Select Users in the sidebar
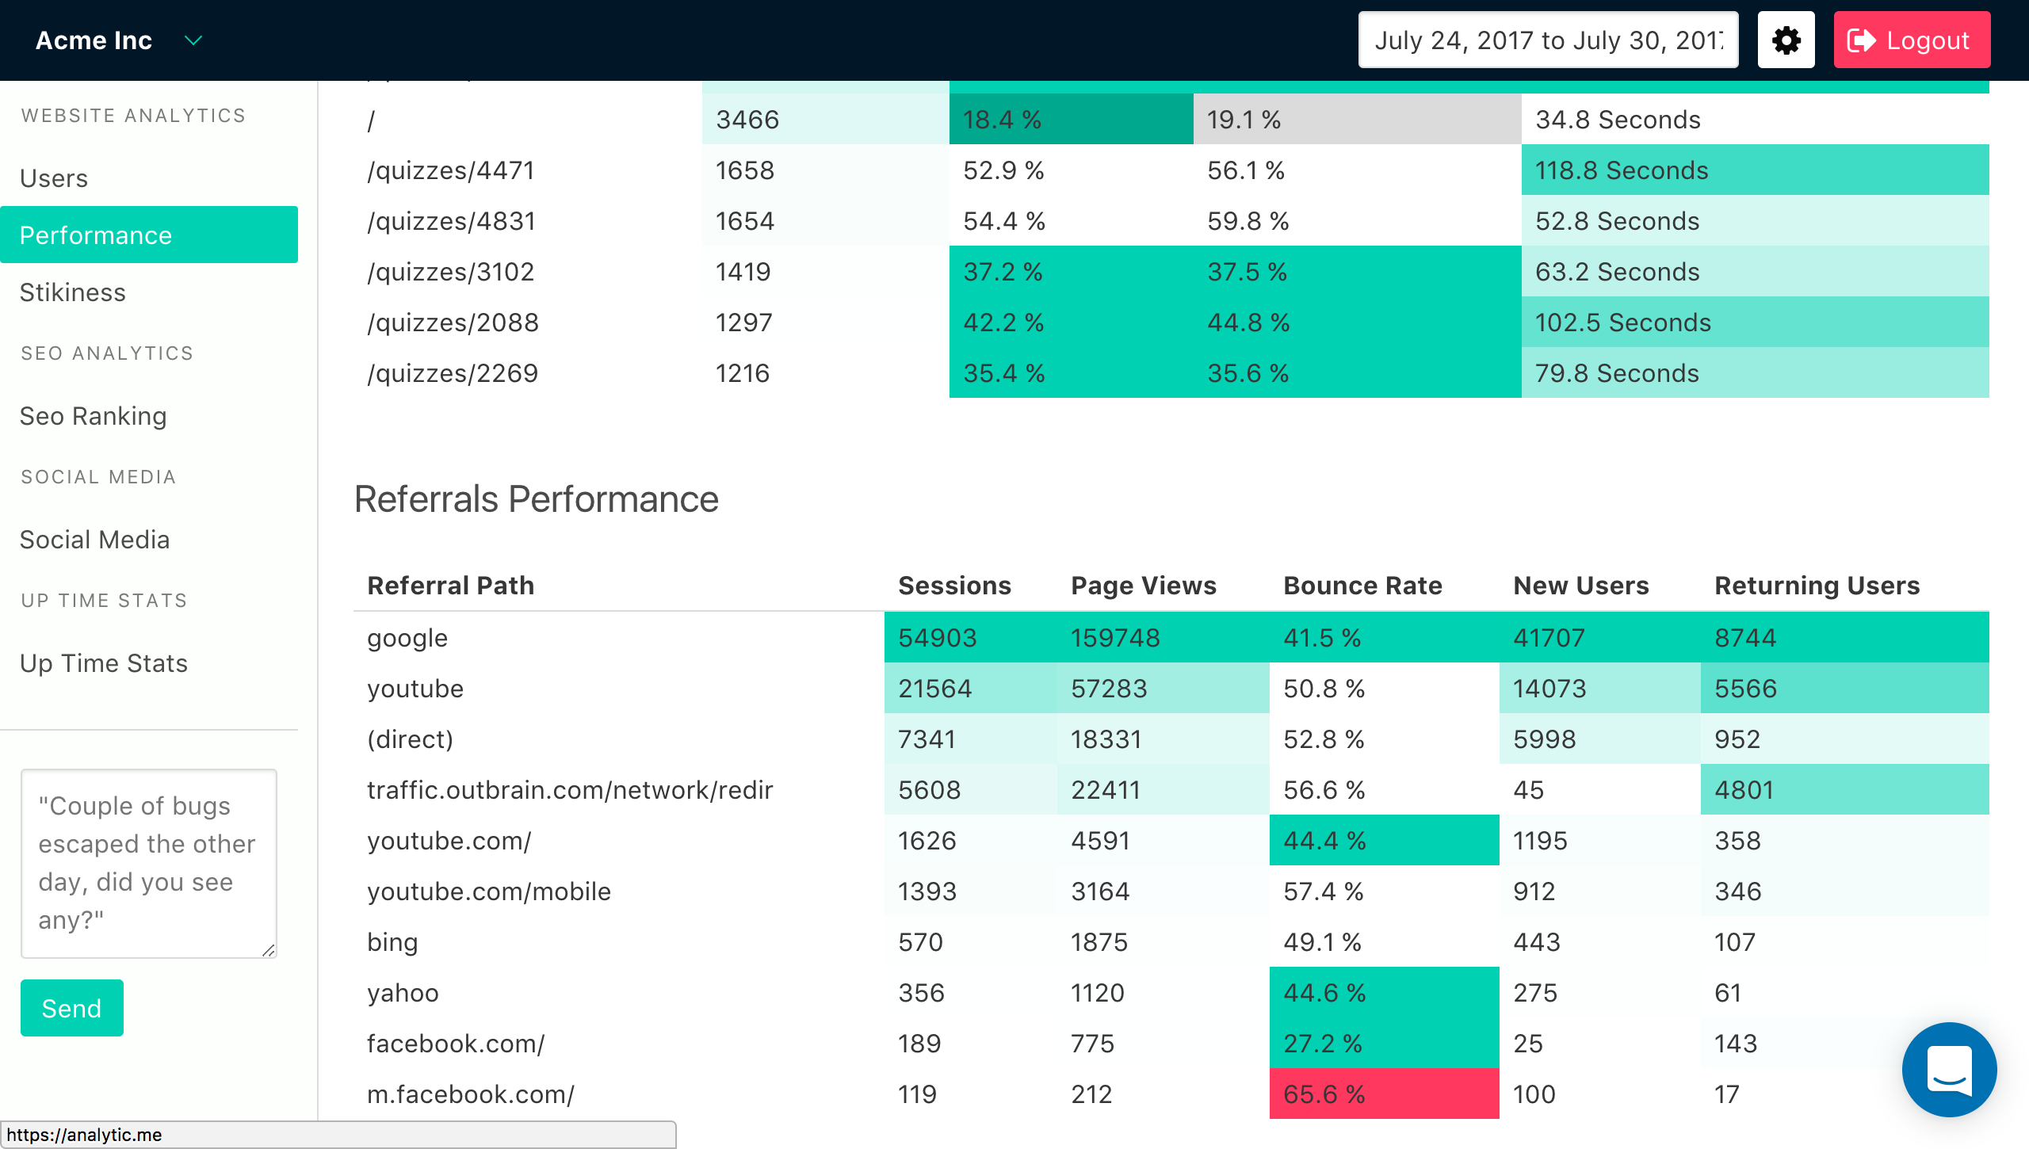The height and width of the screenshot is (1149, 2029). pyautogui.click(x=54, y=178)
